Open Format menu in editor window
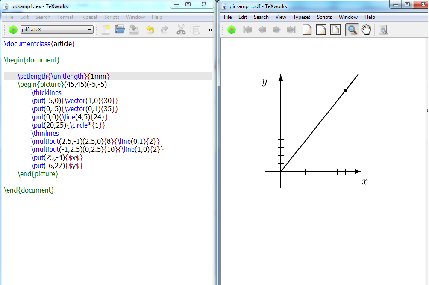This screenshot has height=285, width=429. click(65, 17)
